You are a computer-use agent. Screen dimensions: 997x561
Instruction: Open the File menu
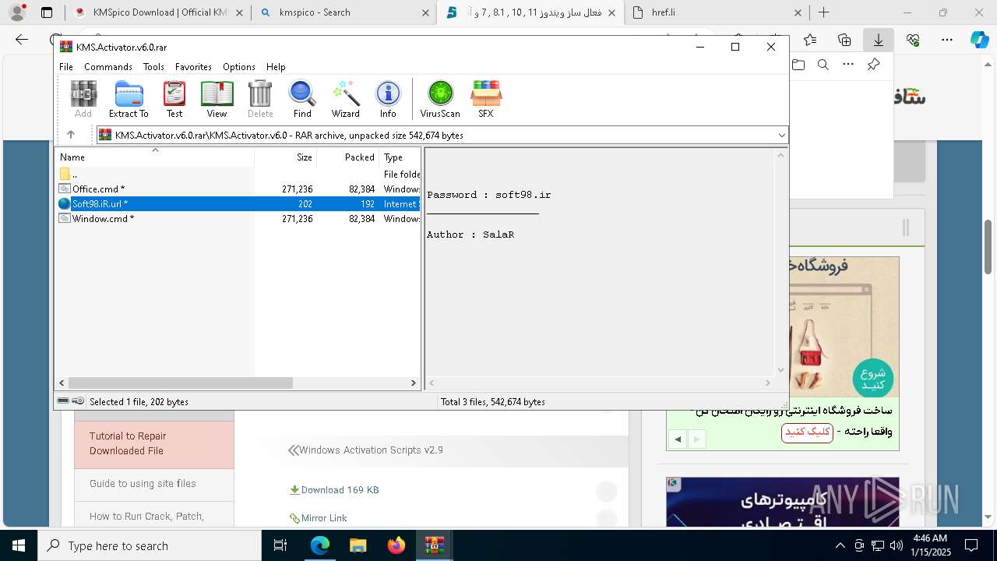click(66, 67)
